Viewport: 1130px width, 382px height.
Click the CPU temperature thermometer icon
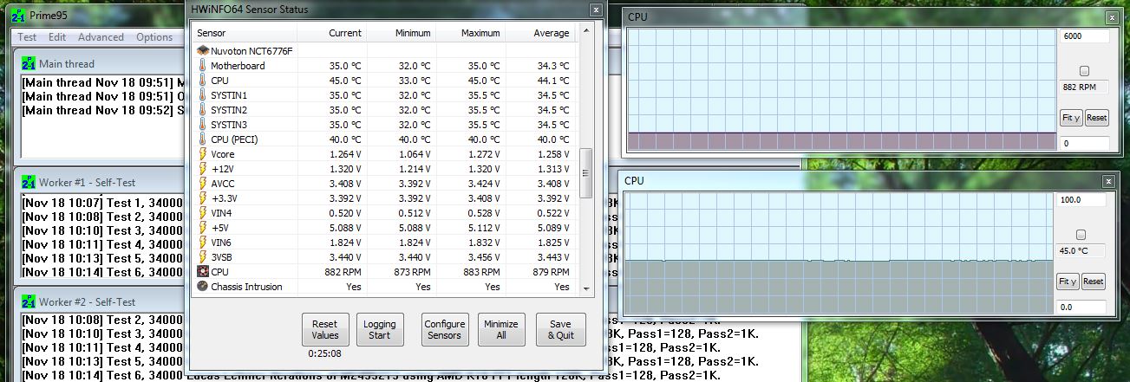point(203,81)
